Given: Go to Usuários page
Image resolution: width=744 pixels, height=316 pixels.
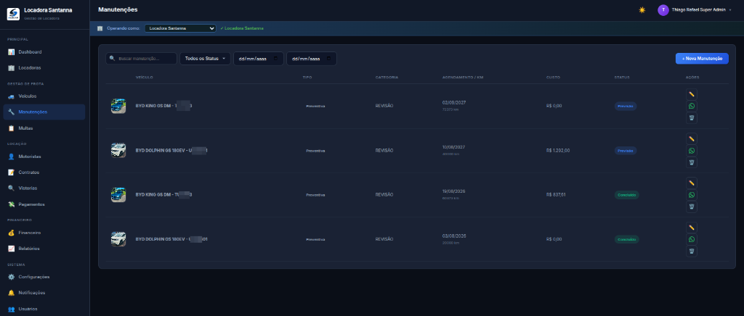Looking at the screenshot, I should 44,309.
